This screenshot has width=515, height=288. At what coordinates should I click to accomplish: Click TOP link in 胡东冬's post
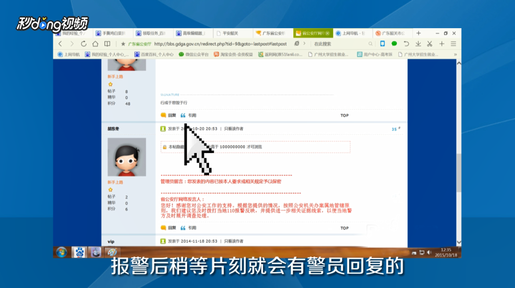pyautogui.click(x=344, y=228)
